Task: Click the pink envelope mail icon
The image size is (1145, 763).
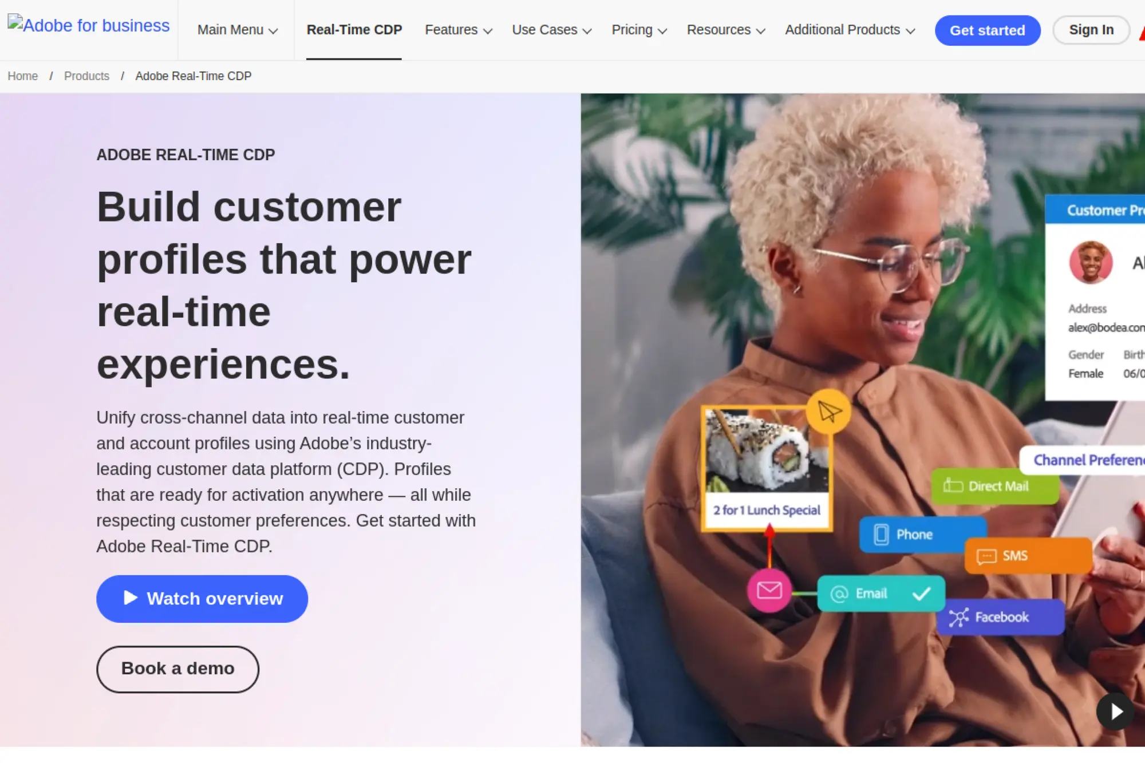Action: click(x=769, y=590)
